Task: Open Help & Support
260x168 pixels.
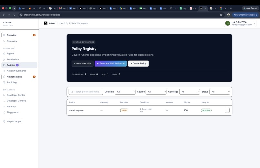Action: pos(19,122)
